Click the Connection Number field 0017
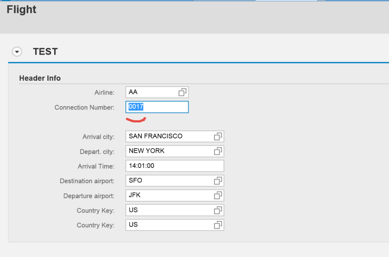Screen dimensions: 389x257 (157, 107)
